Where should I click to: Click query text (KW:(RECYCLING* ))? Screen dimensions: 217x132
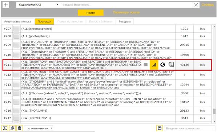[x=36, y=118]
